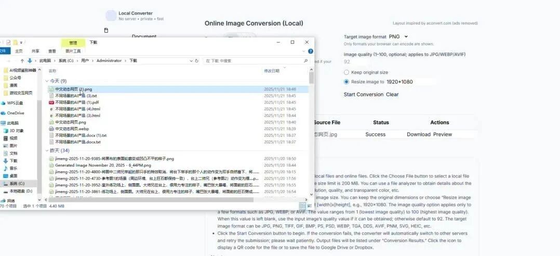
Task: Open the 共享 ribbon tab
Action: coord(35,52)
